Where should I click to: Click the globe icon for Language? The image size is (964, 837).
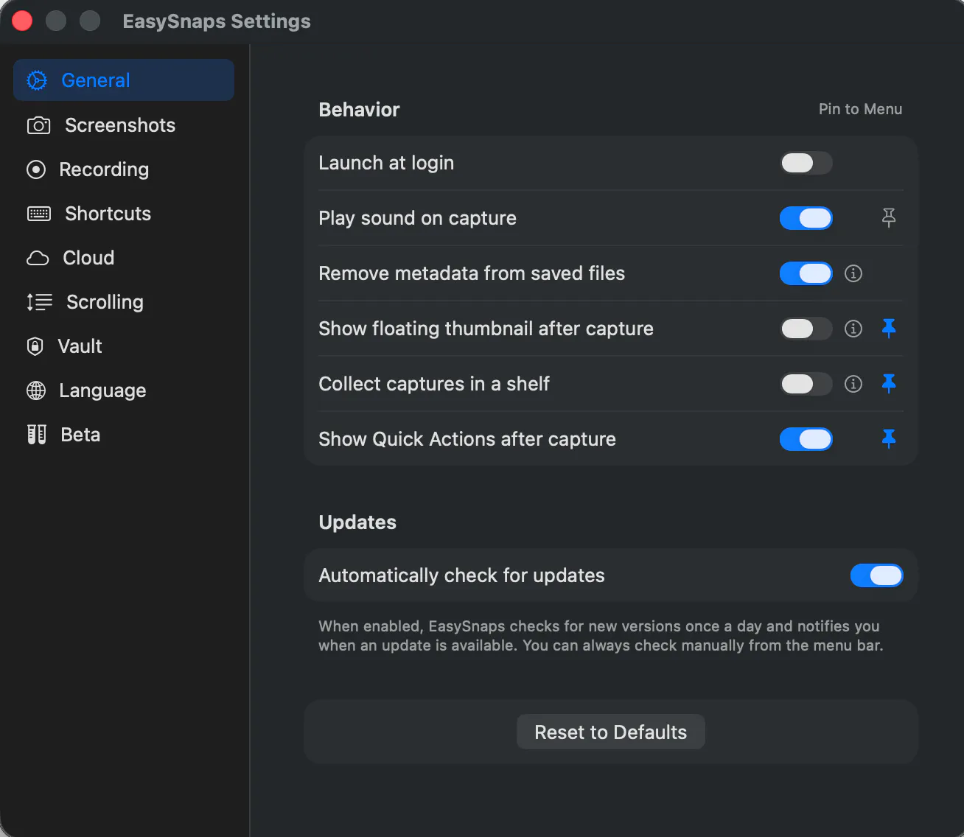tap(36, 391)
